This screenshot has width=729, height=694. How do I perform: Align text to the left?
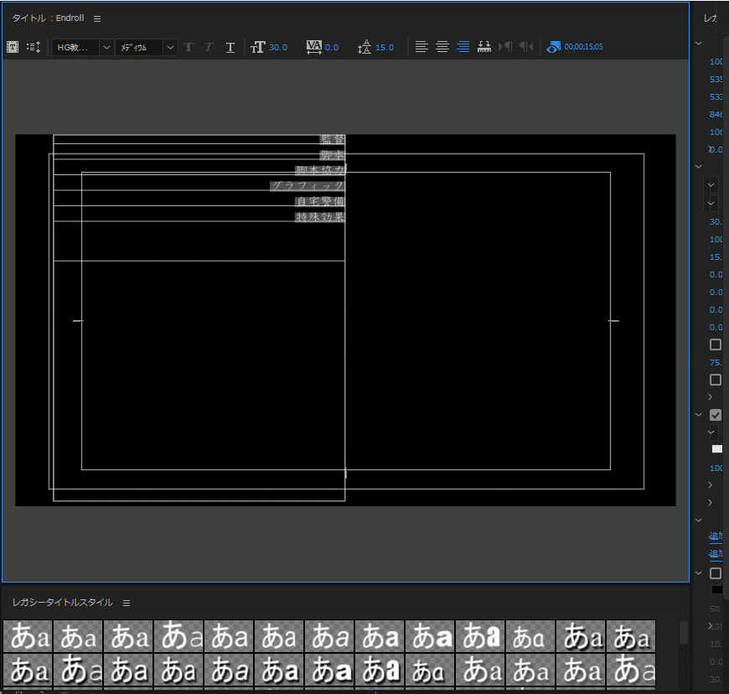(x=421, y=47)
